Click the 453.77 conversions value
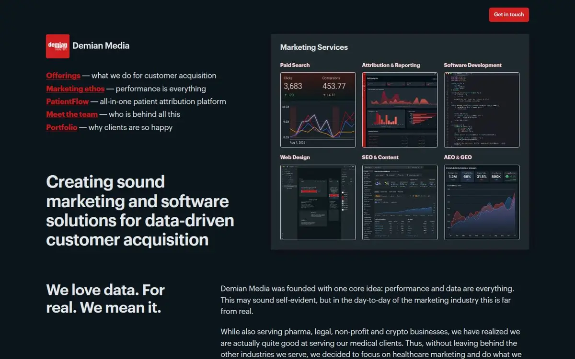The image size is (575, 359). coord(334,86)
